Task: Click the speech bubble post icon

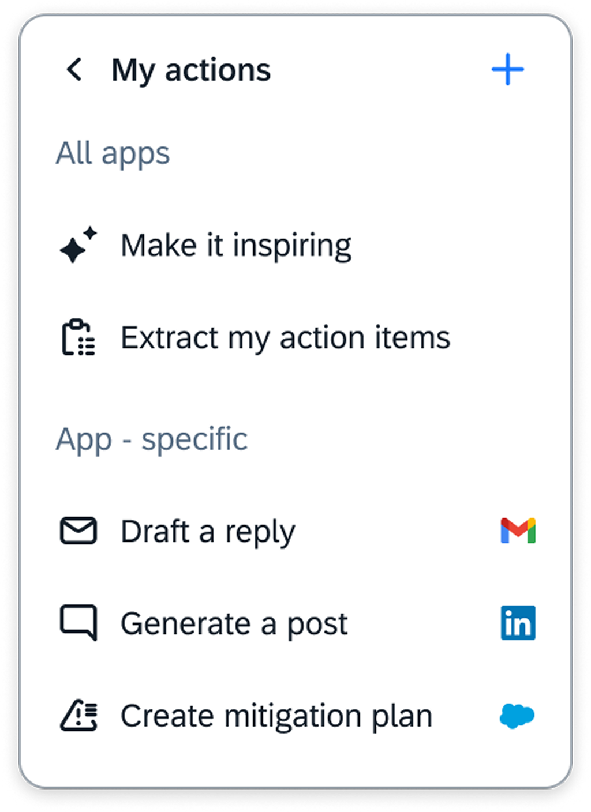Action: (x=78, y=623)
